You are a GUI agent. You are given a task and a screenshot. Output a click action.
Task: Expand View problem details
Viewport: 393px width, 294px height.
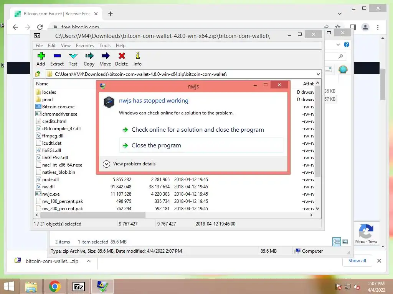129,164
